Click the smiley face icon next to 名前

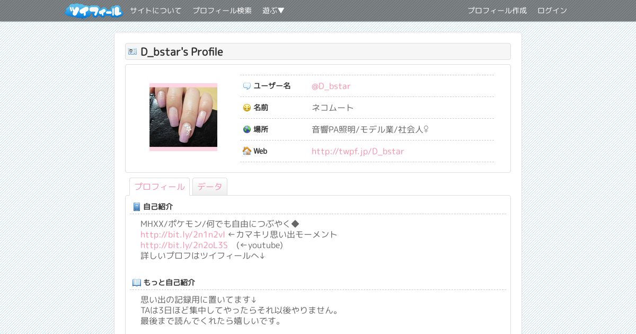point(247,108)
